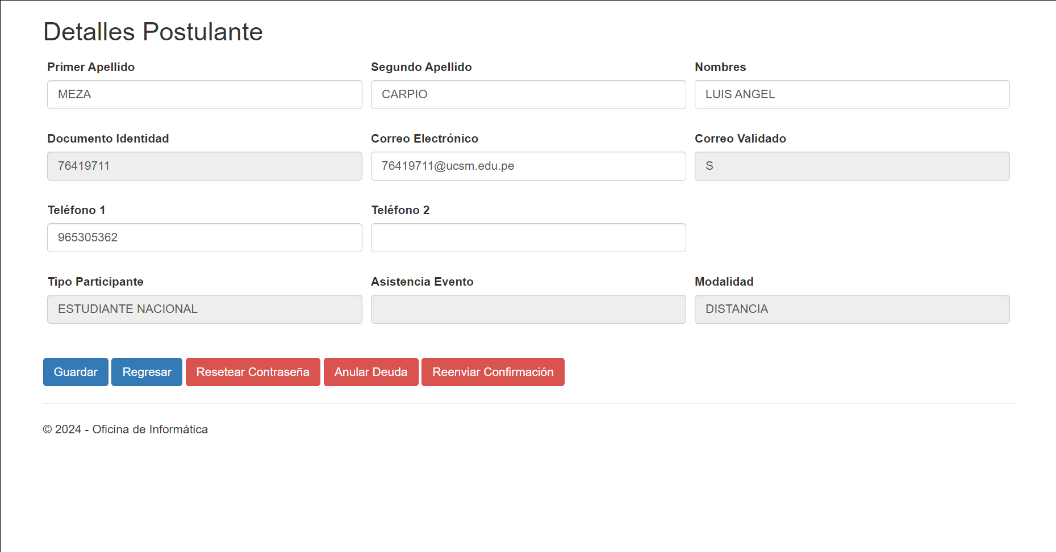
Task: Click the Guardar button
Action: 76,372
